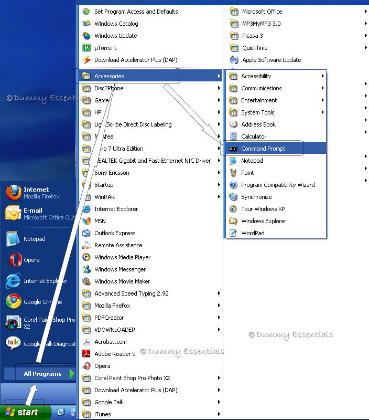
Task: Open Windows Messenger icon
Action: (x=86, y=269)
